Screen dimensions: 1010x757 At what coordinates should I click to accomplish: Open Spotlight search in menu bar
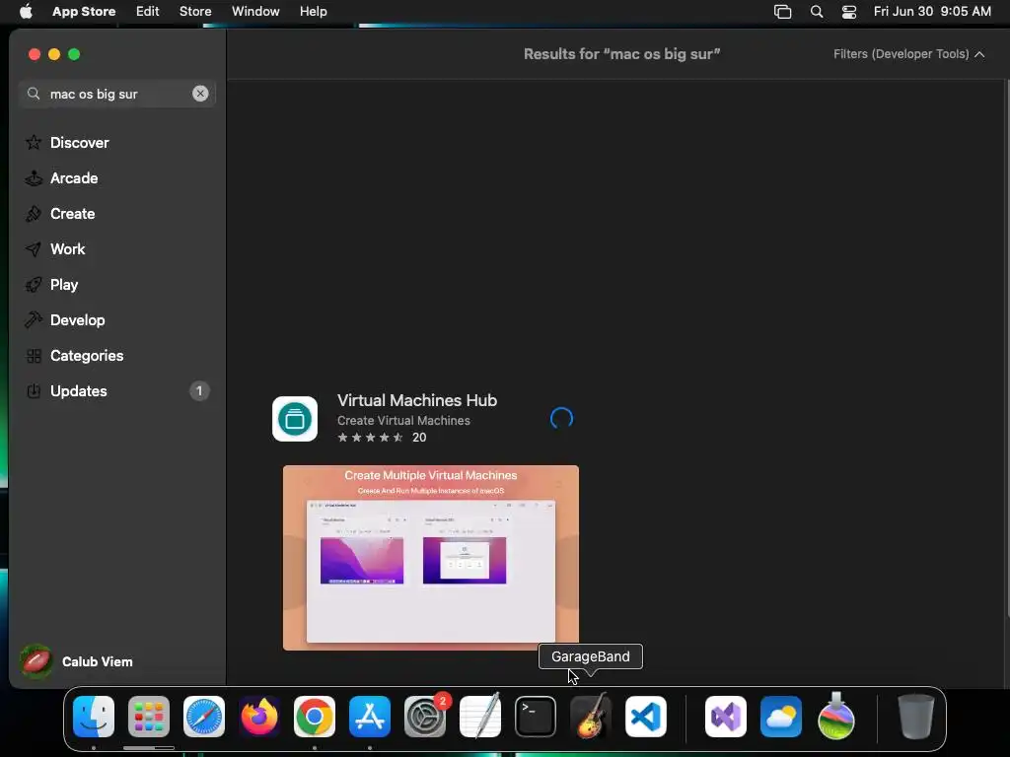click(x=817, y=12)
